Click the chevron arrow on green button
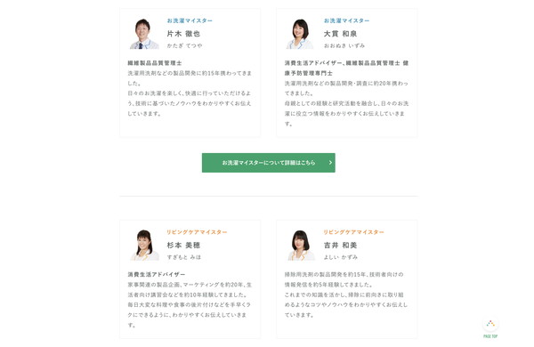 tap(330, 163)
